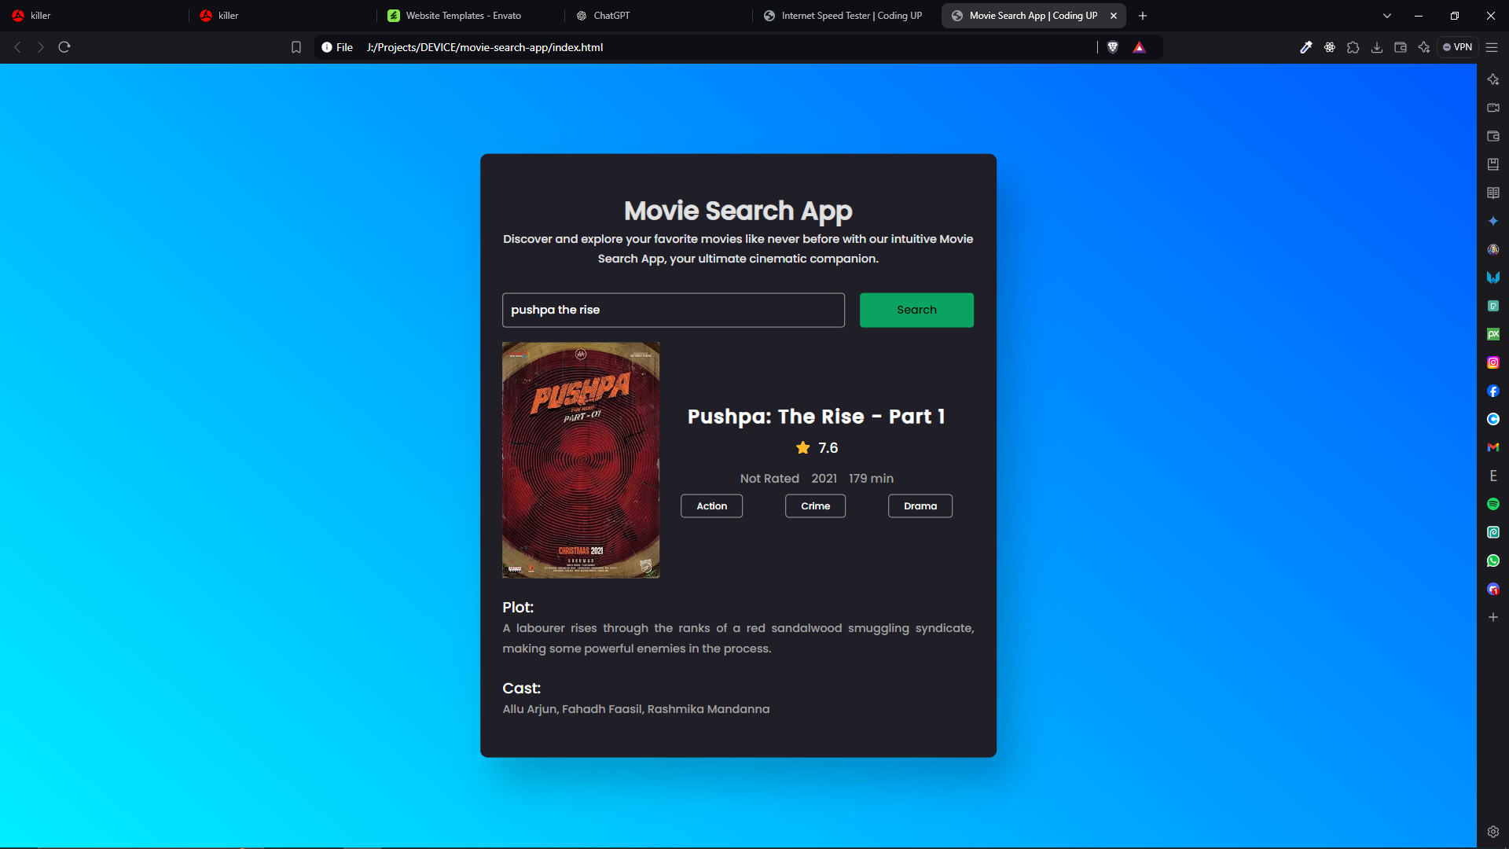1509x849 pixels.
Task: Switch to the ChatGPT tab
Action: [x=659, y=16]
